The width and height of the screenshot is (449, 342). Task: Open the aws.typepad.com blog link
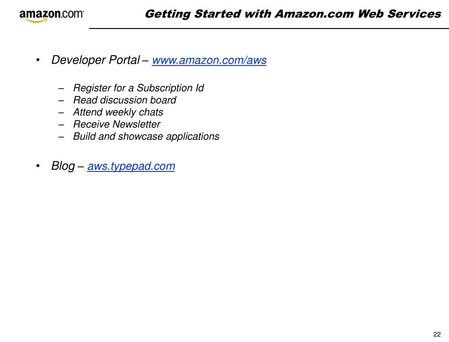(x=131, y=167)
